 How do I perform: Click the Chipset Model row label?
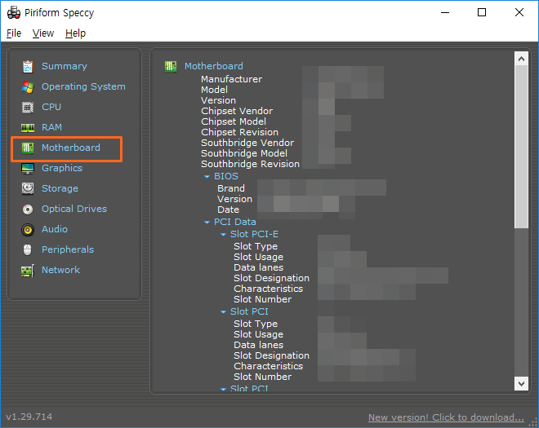click(x=234, y=121)
